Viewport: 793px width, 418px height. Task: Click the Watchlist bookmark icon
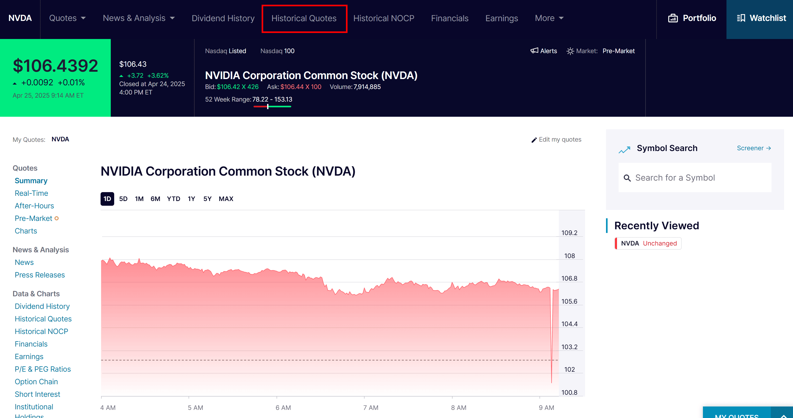coord(741,18)
